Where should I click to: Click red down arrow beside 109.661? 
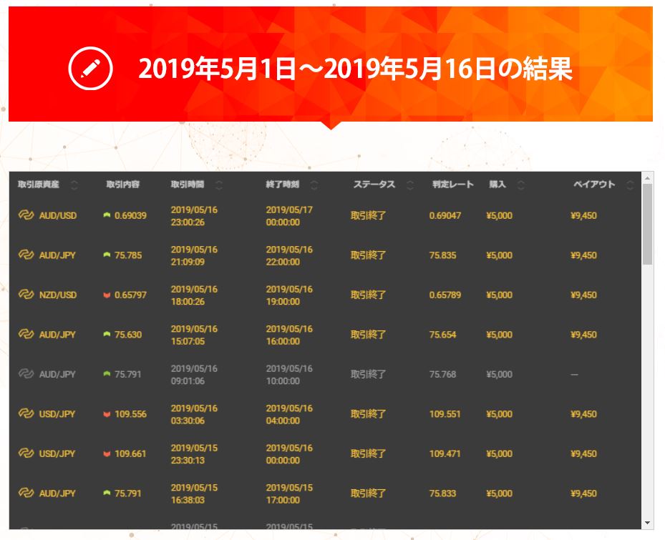[x=107, y=454]
